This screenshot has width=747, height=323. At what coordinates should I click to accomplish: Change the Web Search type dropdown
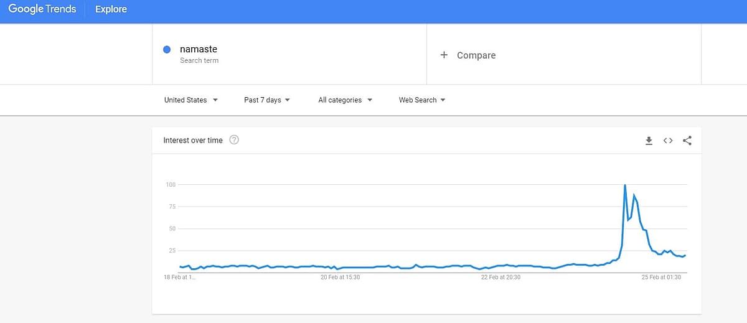422,100
